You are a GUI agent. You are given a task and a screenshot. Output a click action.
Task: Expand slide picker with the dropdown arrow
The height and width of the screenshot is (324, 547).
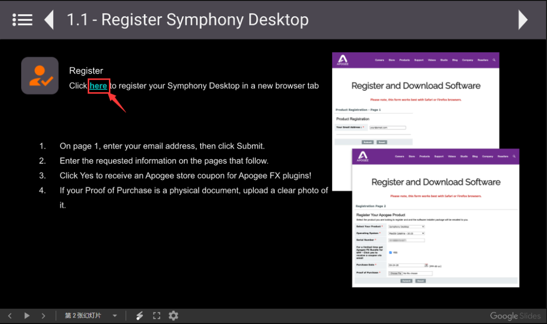coord(115,315)
